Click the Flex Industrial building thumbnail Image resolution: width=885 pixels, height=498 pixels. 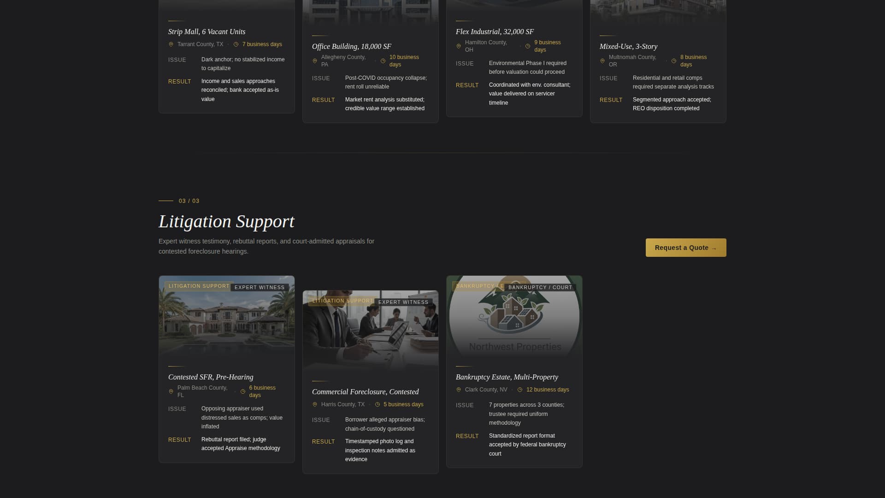pos(514,7)
